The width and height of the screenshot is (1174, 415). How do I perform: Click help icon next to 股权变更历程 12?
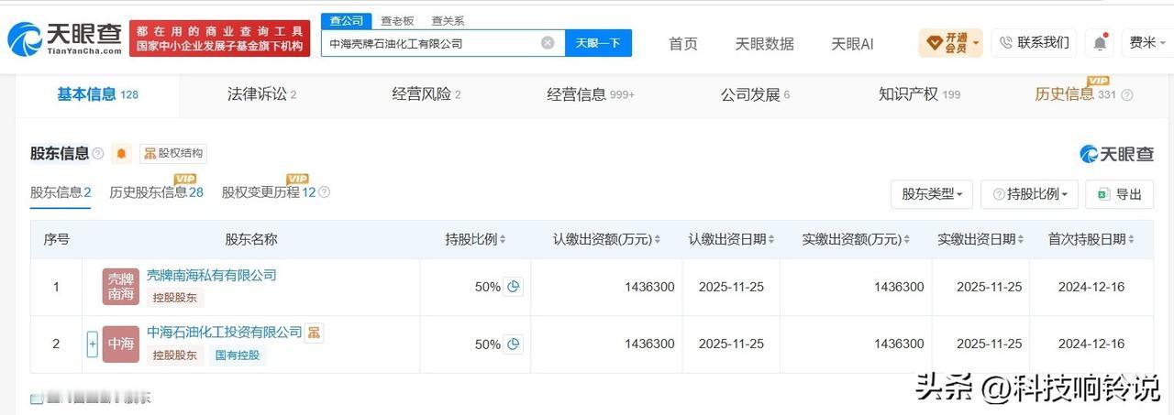tap(324, 192)
